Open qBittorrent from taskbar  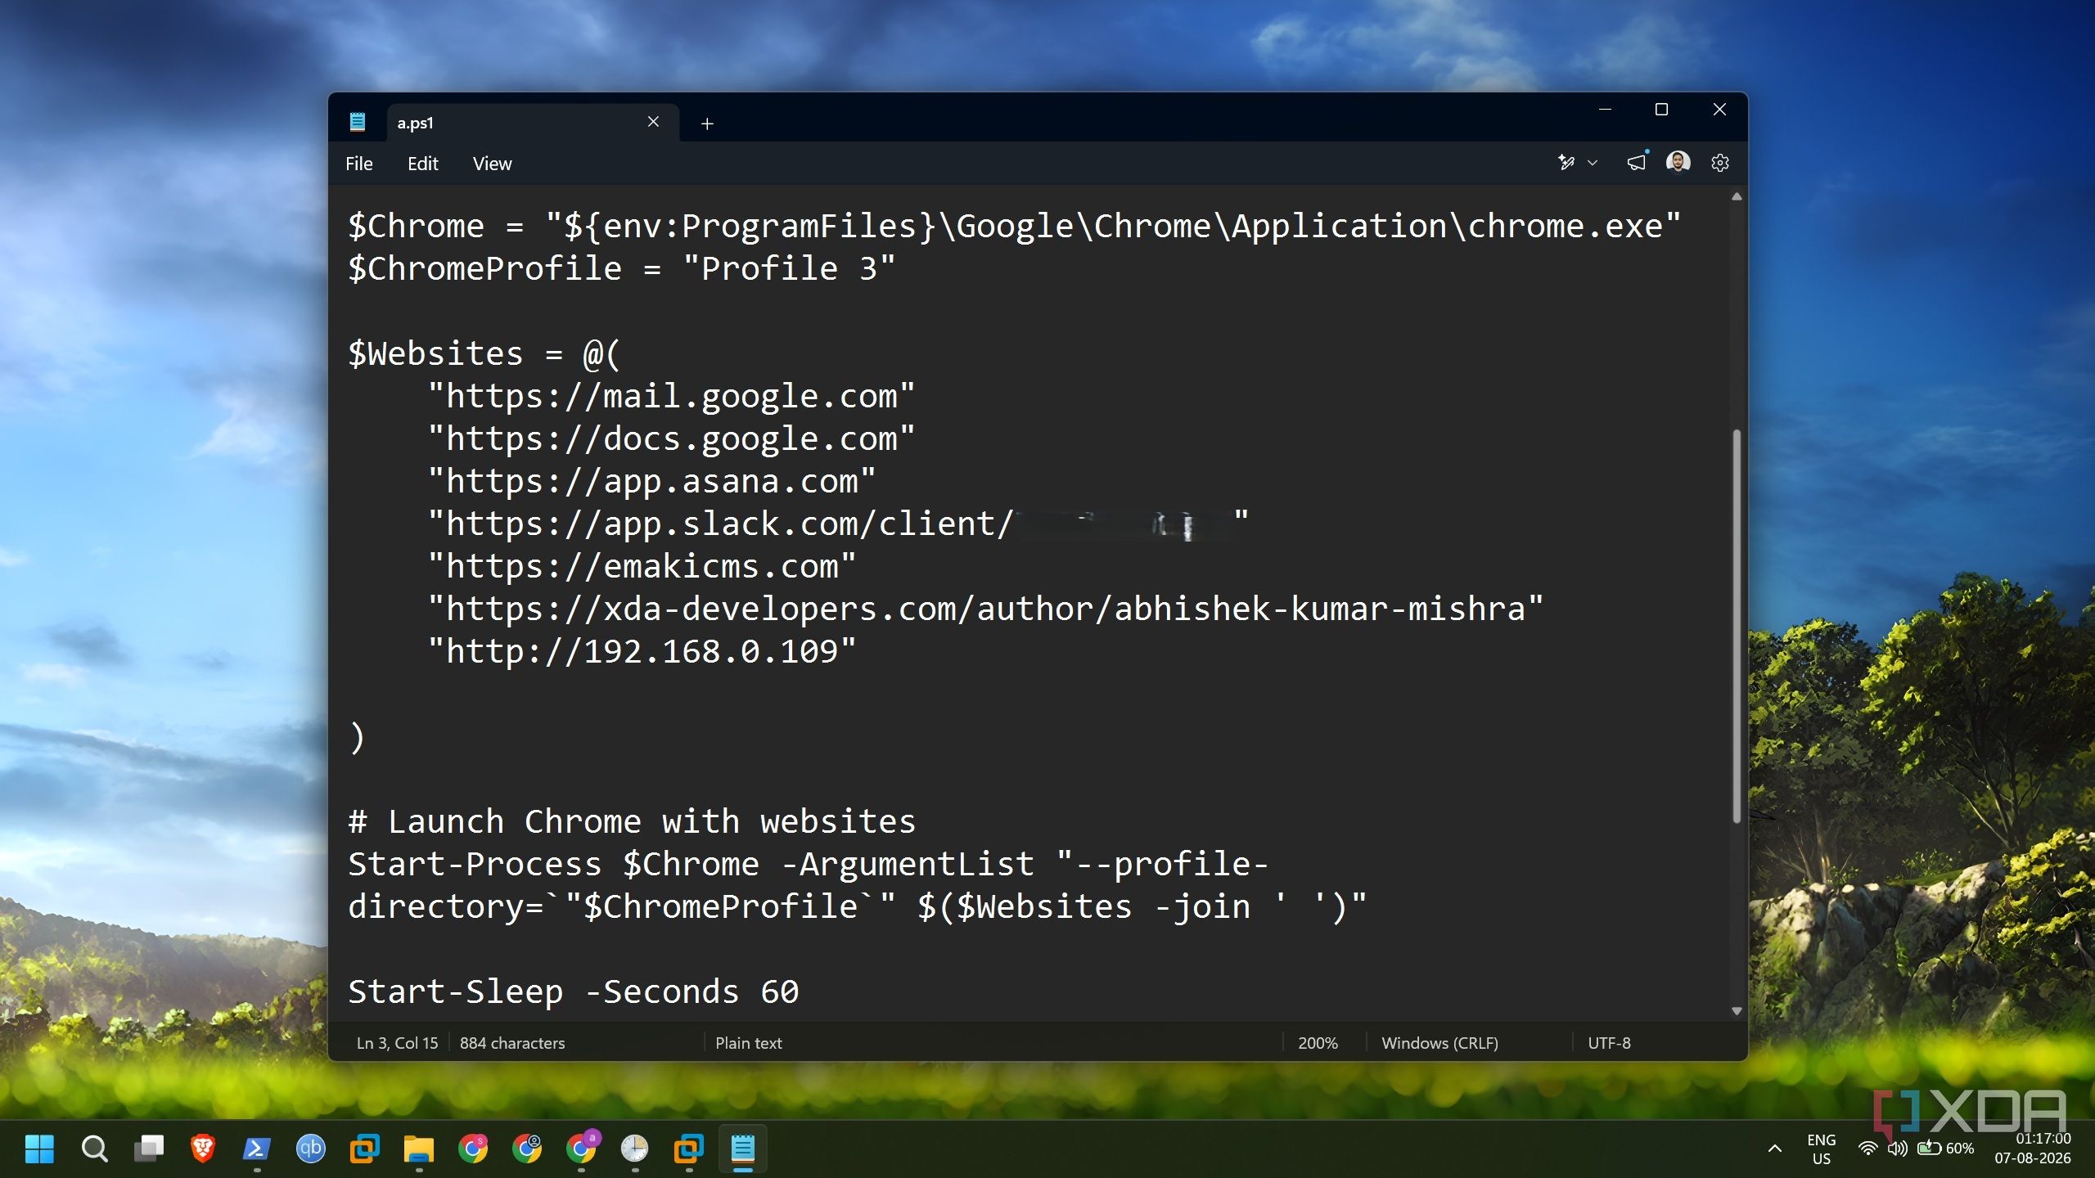coord(310,1149)
